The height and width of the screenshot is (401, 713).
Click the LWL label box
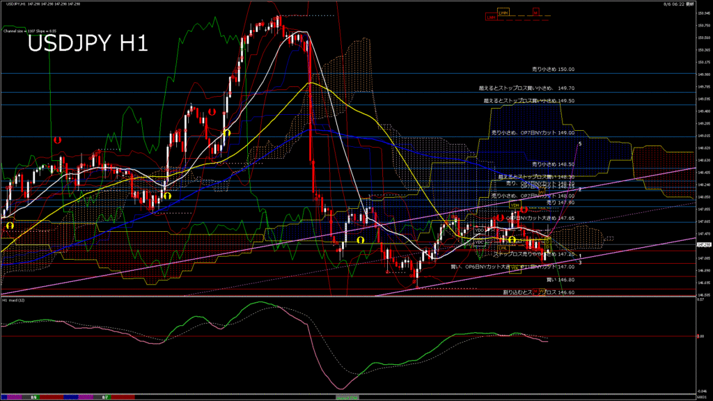tap(501, 247)
